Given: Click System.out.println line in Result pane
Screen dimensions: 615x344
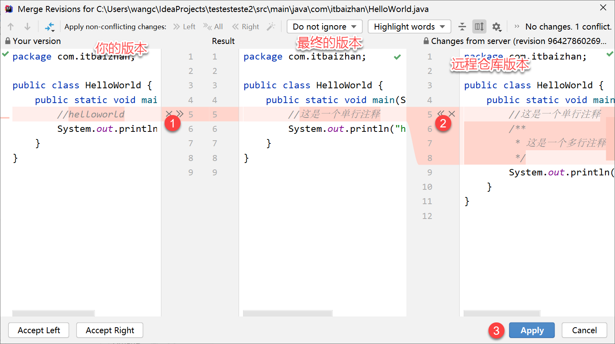Looking at the screenshot, I should pos(347,129).
